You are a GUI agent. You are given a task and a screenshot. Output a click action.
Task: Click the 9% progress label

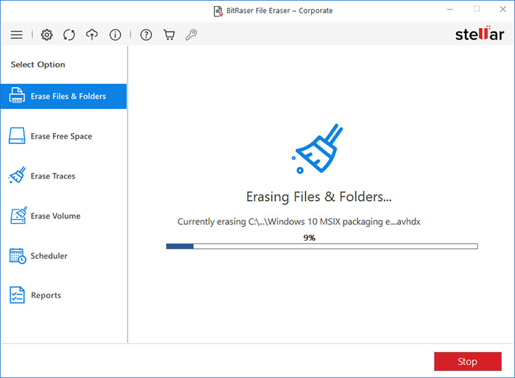(309, 237)
